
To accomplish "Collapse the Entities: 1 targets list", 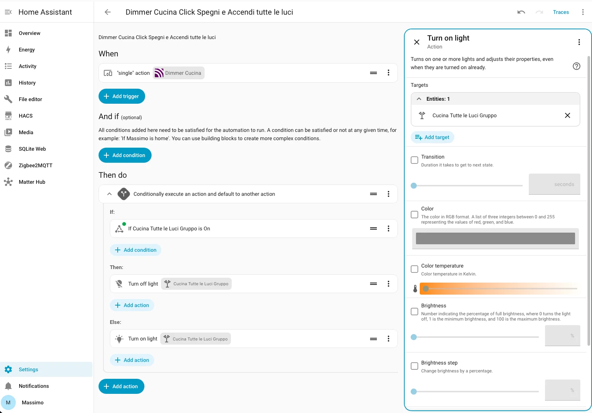I will click(x=419, y=99).
